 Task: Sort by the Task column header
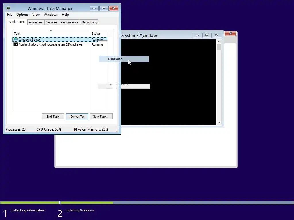pos(51,34)
